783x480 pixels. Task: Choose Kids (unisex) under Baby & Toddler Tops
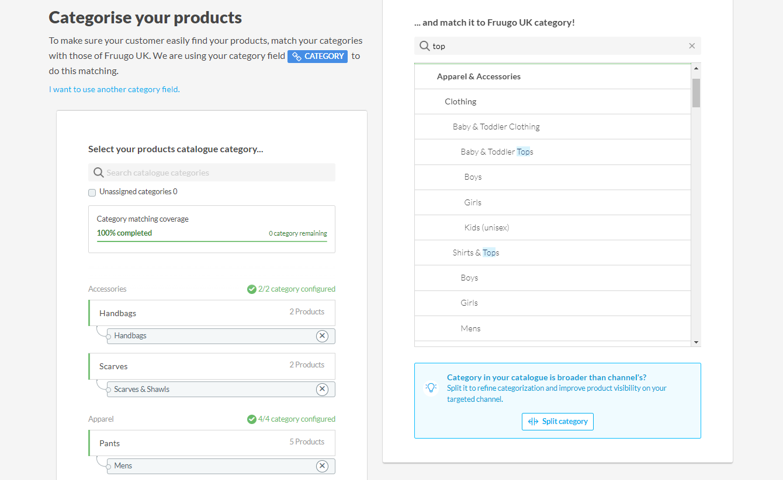pos(487,228)
